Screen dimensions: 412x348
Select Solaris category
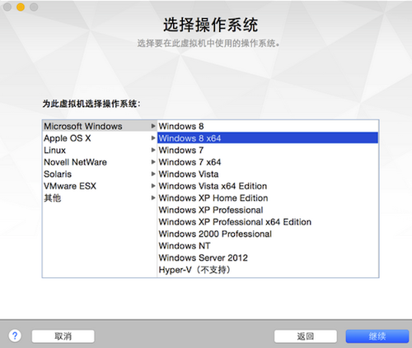[x=100, y=174]
